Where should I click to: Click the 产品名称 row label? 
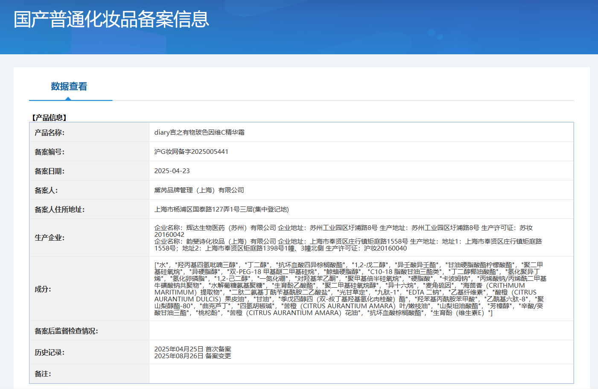click(x=50, y=133)
